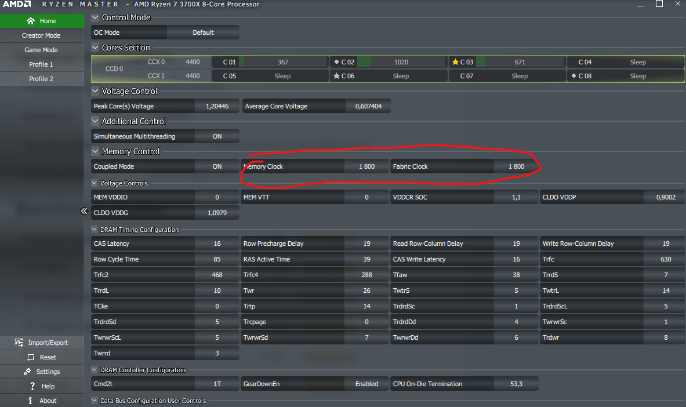This screenshot has width=686, height=407.
Task: Collapse the Voltage Control section
Action: tap(95, 91)
